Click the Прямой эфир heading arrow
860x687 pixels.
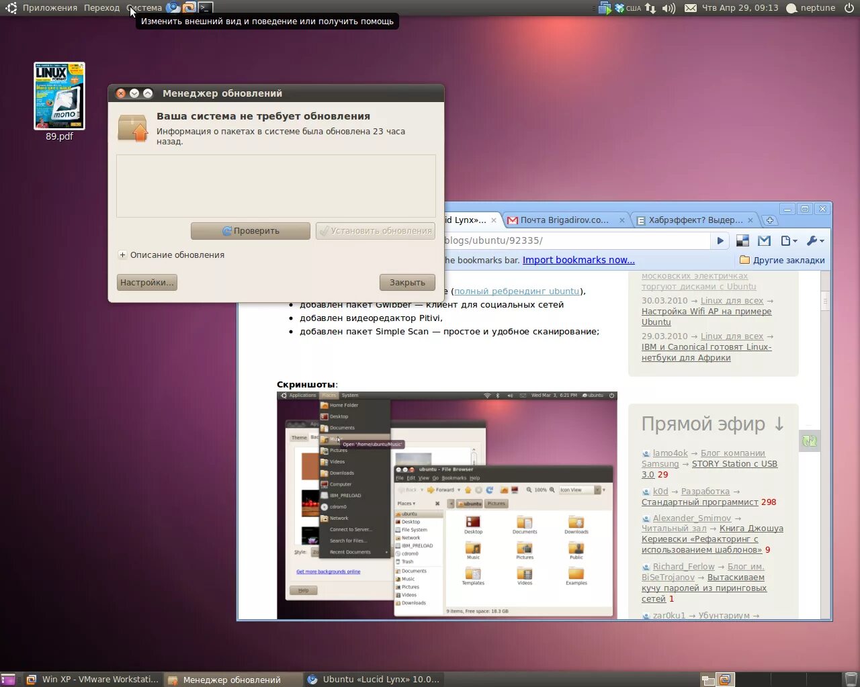tap(779, 424)
